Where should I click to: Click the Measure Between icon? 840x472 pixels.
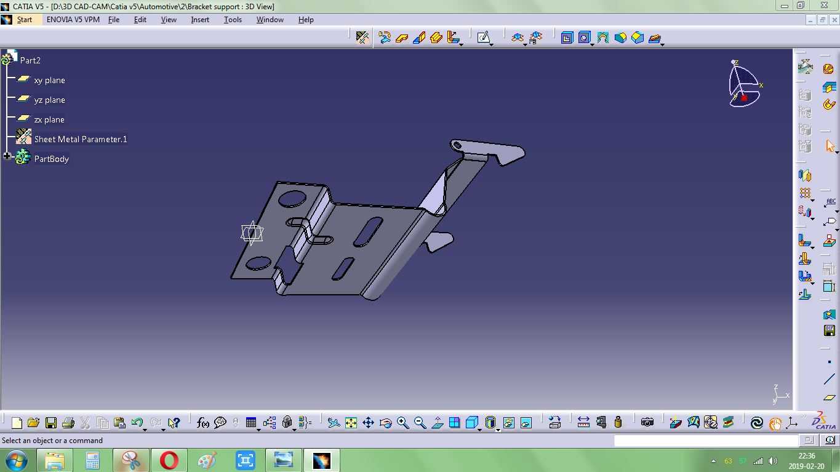pos(583,423)
